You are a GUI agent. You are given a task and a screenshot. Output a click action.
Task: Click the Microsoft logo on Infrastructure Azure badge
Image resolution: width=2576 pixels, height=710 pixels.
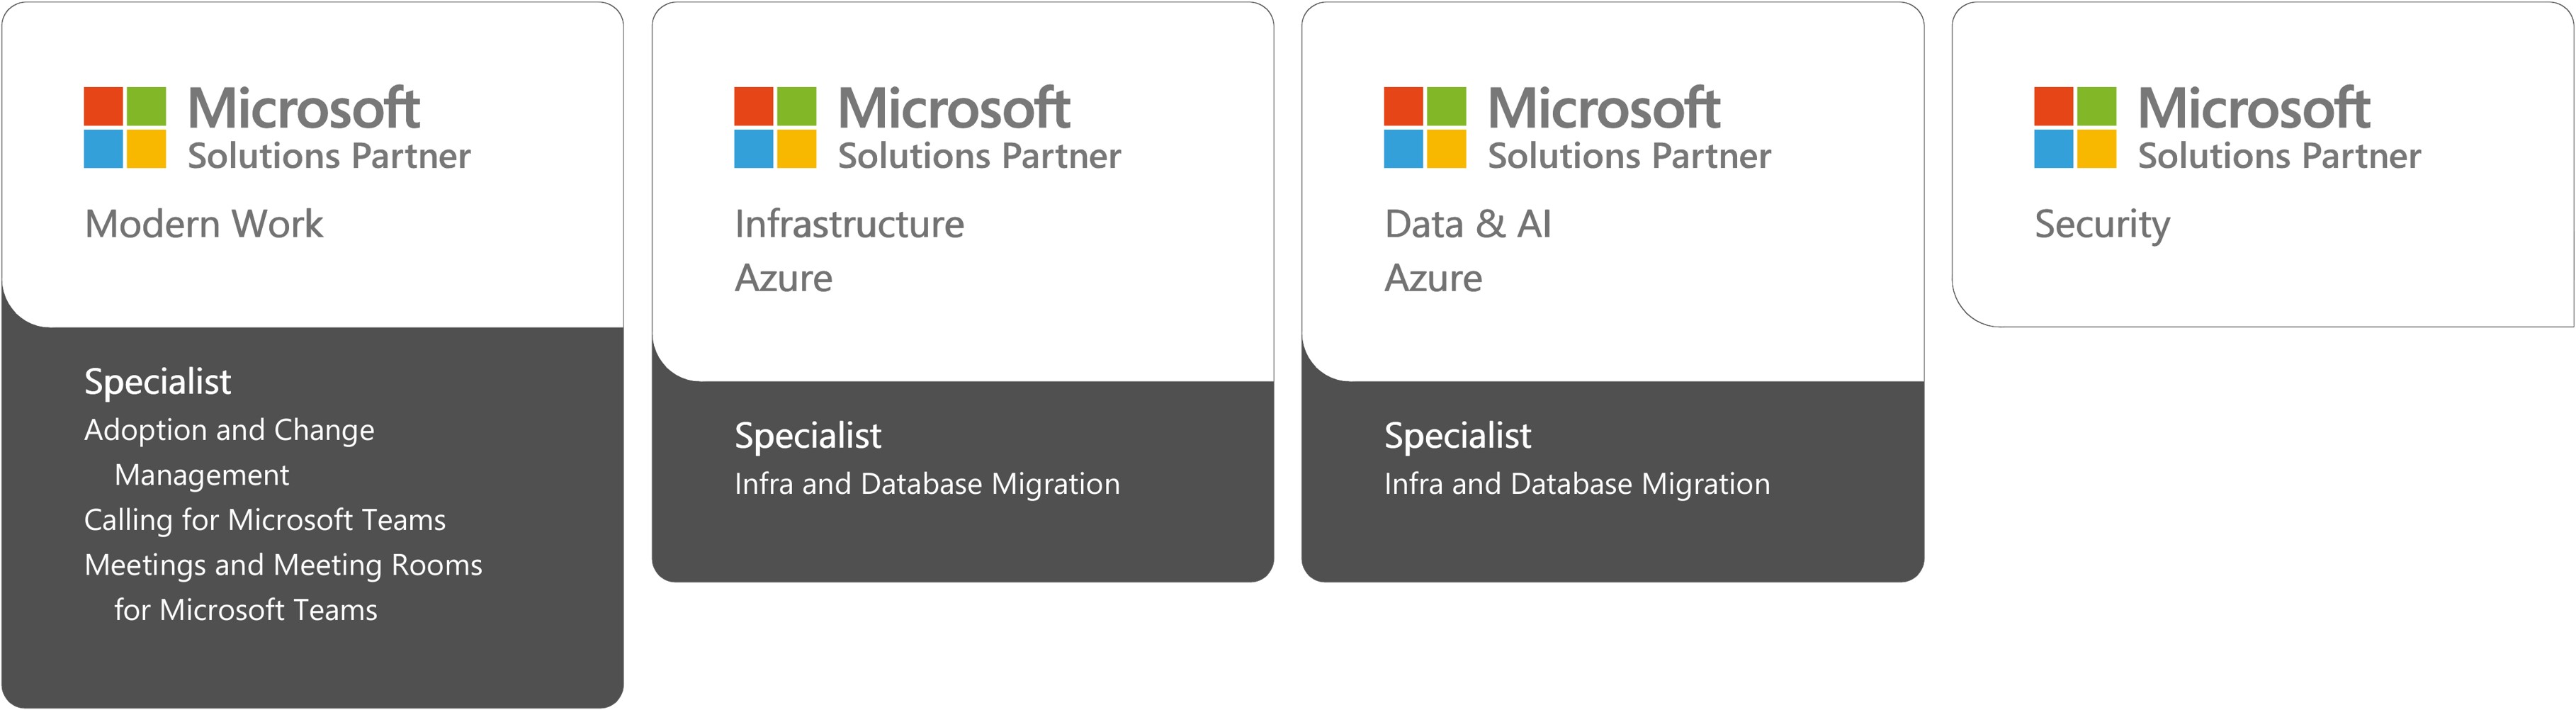(x=775, y=127)
